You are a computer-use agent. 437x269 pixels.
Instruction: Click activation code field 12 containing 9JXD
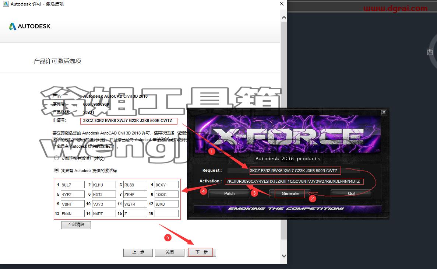coord(167,204)
